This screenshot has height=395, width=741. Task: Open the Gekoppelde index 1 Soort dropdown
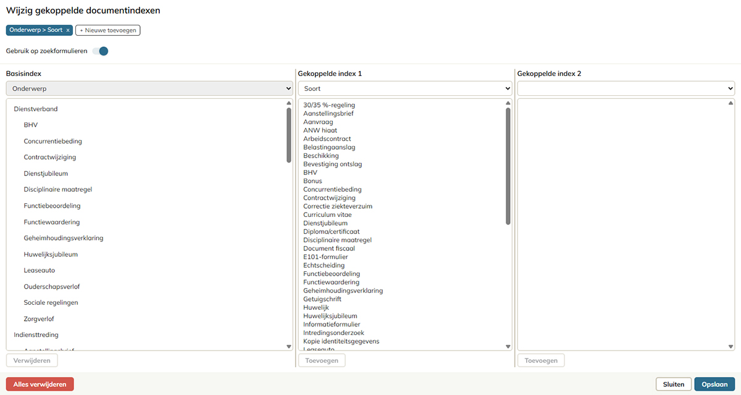click(x=405, y=88)
